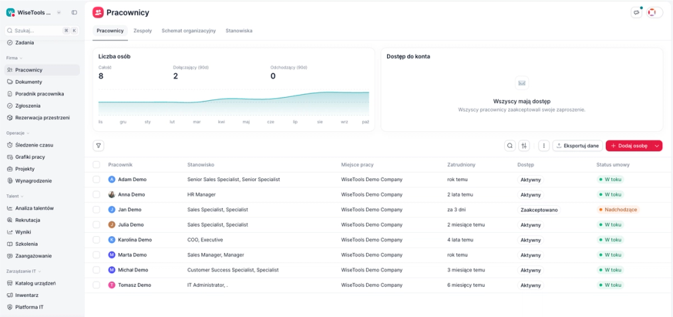Collapse the Firma sidebar section
Image resolution: width=673 pixels, height=317 pixels.
[x=14, y=58]
